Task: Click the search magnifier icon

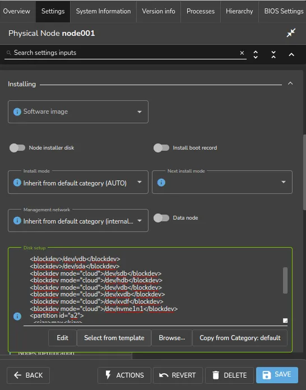Action: coord(9,53)
